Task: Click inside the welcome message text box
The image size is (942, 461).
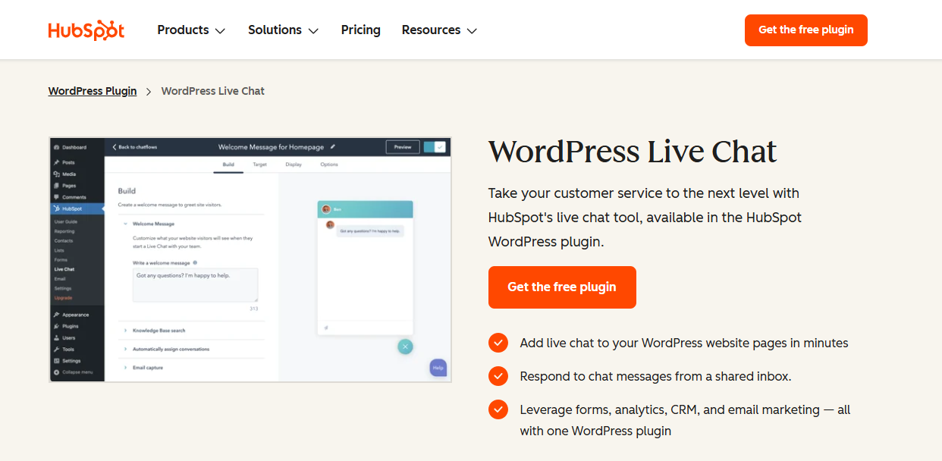Action: (195, 284)
